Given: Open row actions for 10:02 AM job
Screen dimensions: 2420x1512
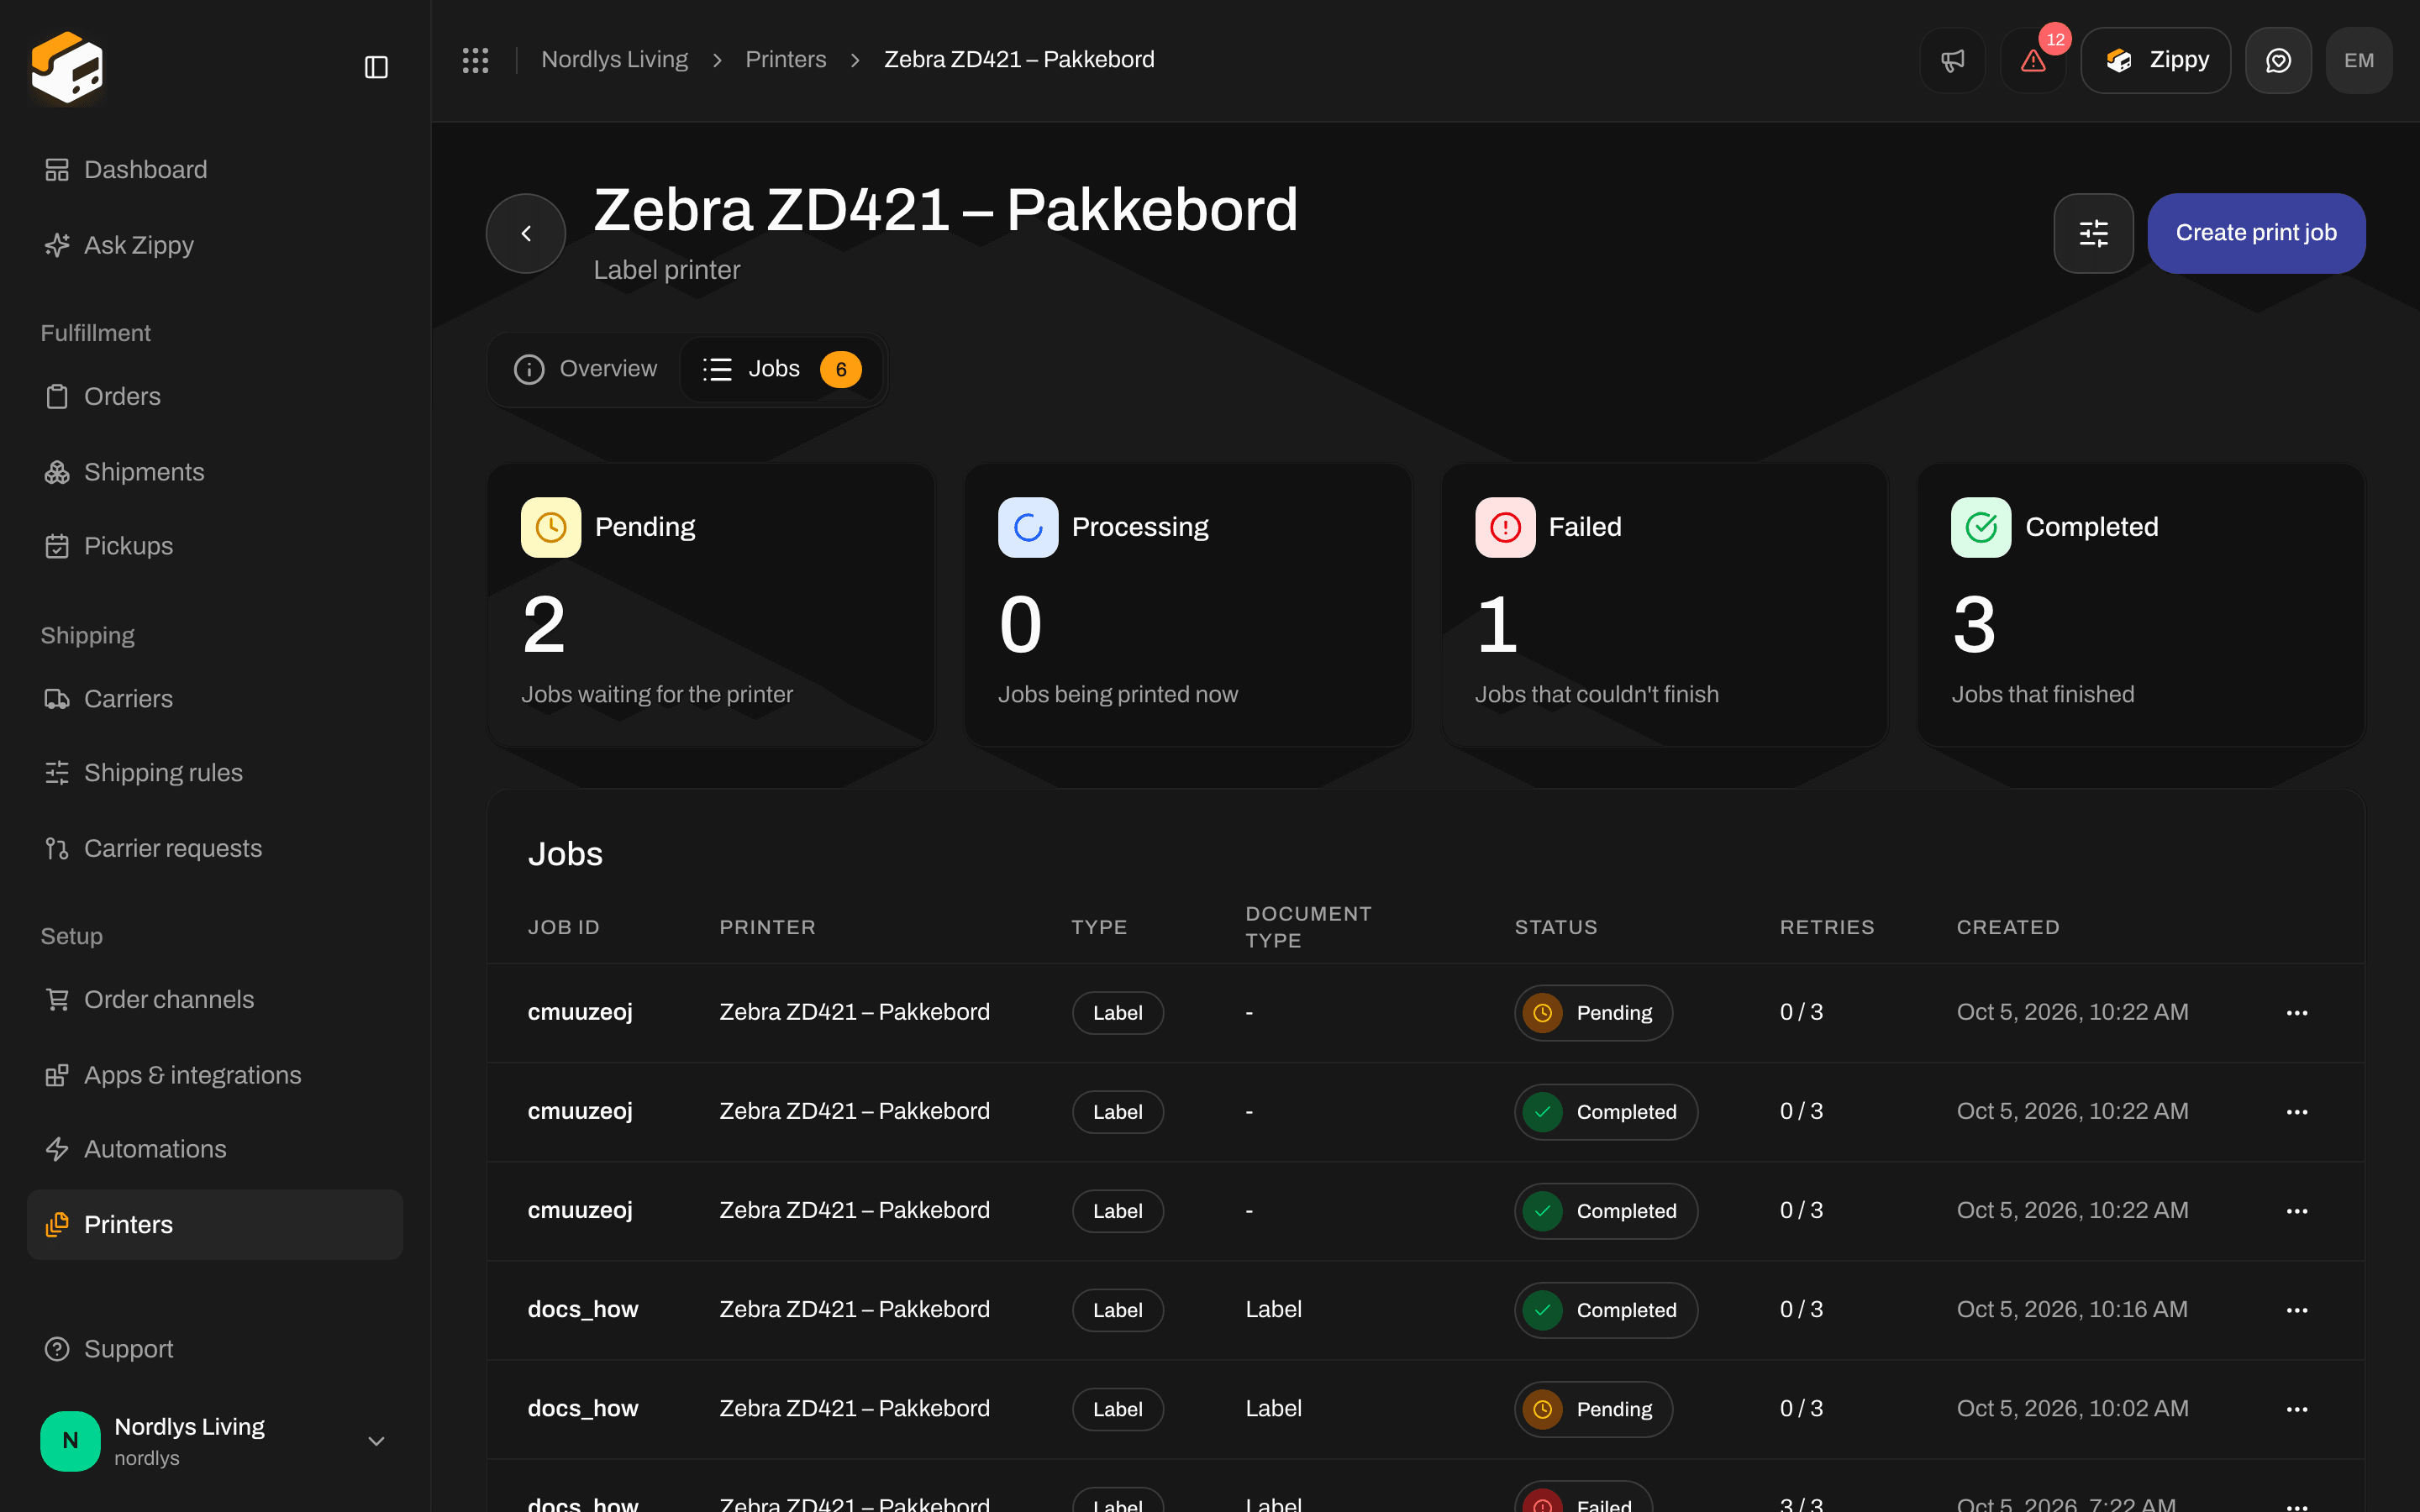Looking at the screenshot, I should pos(2297,1409).
